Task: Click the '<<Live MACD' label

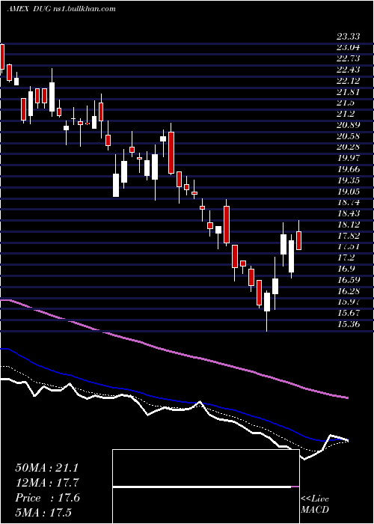Action: 315,505
